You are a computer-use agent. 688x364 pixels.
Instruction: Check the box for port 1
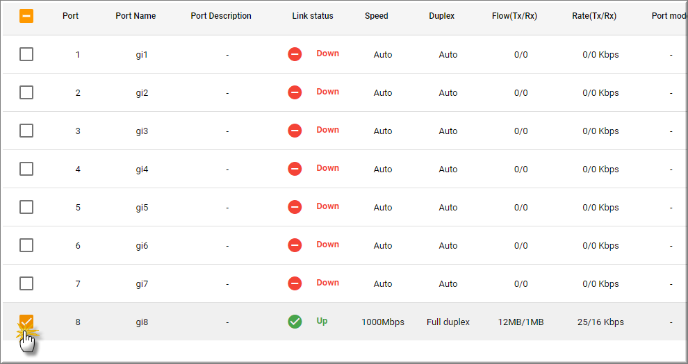point(26,54)
